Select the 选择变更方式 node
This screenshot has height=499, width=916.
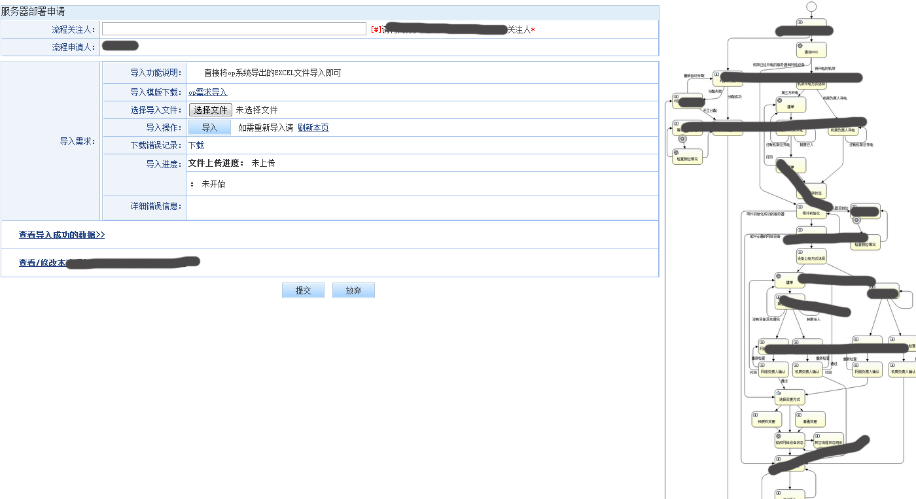(x=790, y=396)
